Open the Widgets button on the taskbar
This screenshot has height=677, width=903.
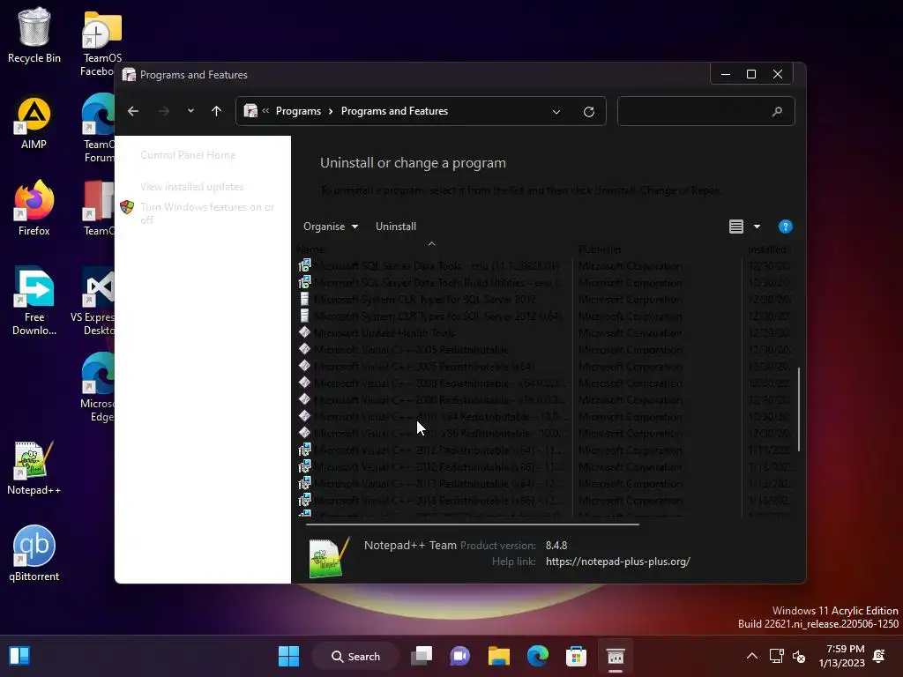[19, 656]
